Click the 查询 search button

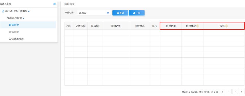120,13
